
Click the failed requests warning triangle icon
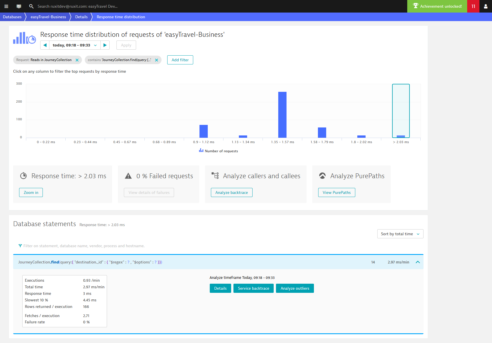[x=128, y=176]
